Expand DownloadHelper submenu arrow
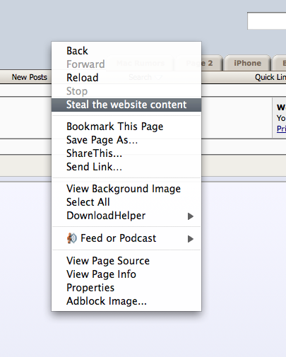The height and width of the screenshot is (357, 286). coord(191,216)
